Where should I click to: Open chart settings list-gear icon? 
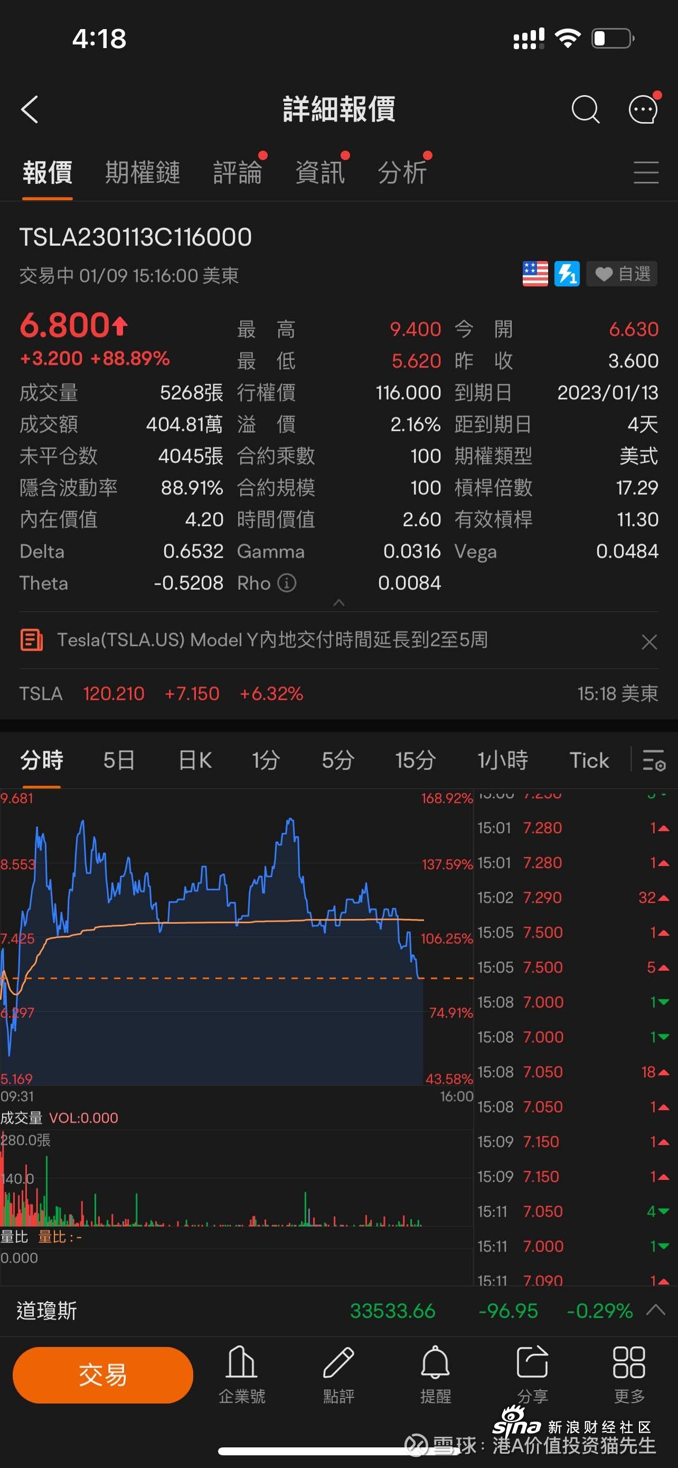(654, 760)
